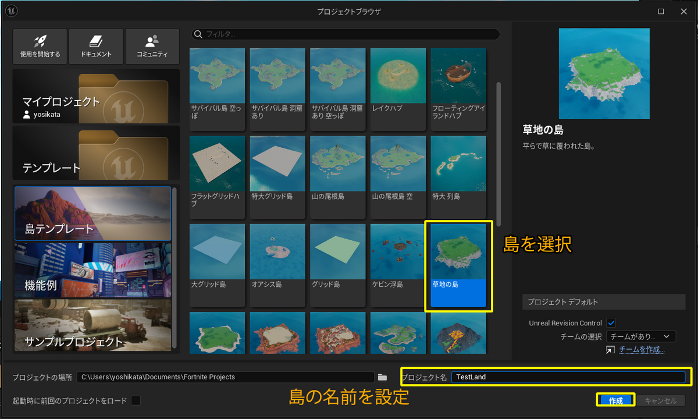698x419 pixels.
Task: Click the プロジェクトの場所 path field
Action: tap(226, 377)
